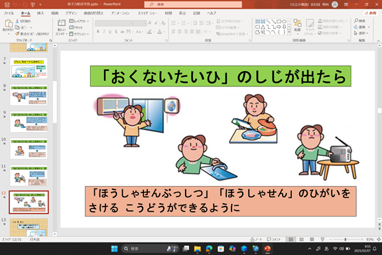Open the スライド ショー slide show tab
The height and width of the screenshot is (255, 382).
147,13
